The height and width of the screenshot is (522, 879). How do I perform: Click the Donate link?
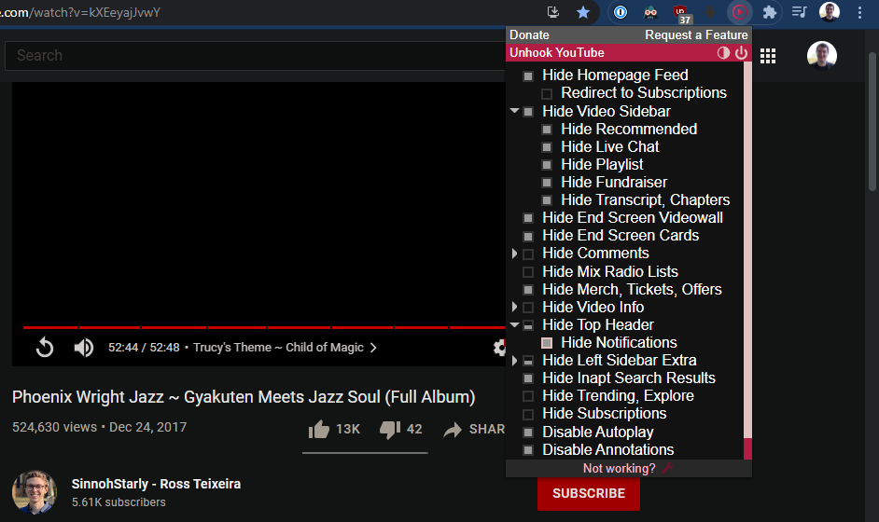tap(529, 34)
